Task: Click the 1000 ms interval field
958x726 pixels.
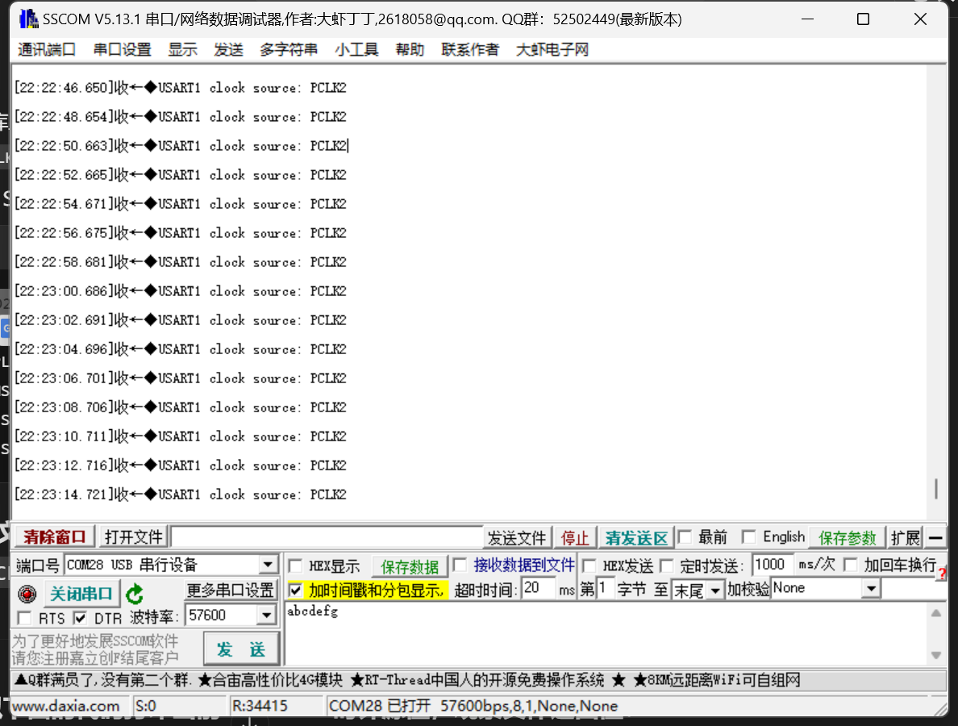Action: [x=773, y=565]
